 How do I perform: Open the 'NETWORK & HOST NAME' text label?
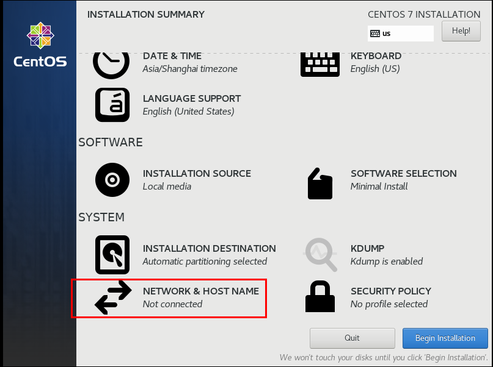click(200, 291)
